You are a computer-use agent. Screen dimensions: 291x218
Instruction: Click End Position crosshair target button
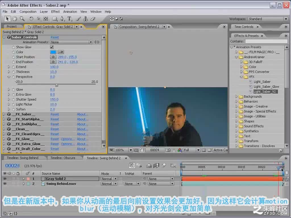click(x=53, y=62)
